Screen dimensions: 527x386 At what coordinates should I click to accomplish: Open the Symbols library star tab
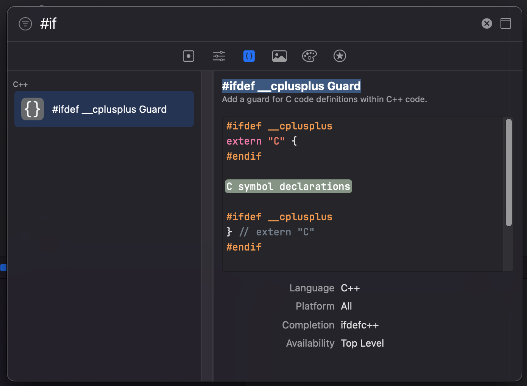click(x=340, y=56)
